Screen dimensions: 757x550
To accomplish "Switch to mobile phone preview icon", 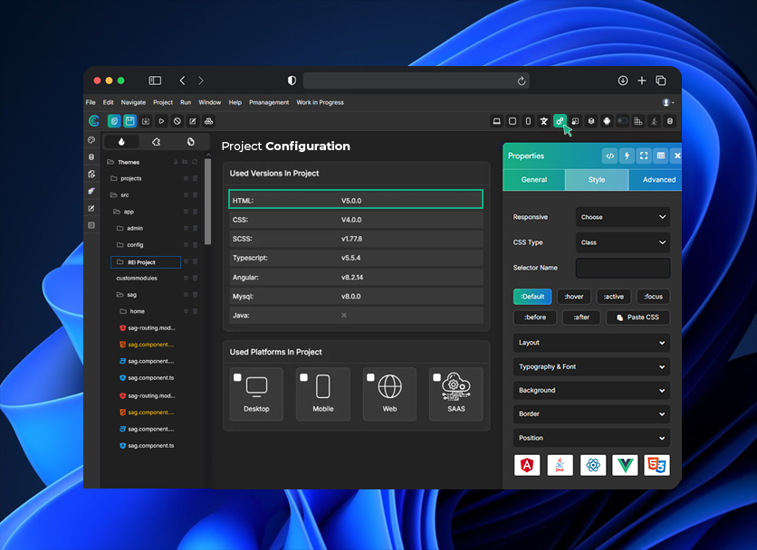I will pos(528,121).
